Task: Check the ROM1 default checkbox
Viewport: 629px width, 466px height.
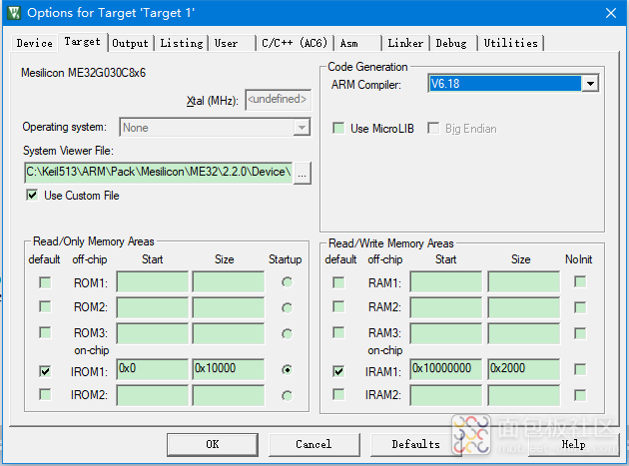Action: tap(45, 282)
